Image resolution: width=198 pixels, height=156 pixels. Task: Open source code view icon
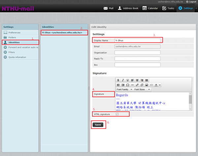pyautogui.click(x=151, y=85)
